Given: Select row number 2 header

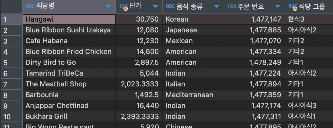Looking at the screenshot, I should click(11, 30).
